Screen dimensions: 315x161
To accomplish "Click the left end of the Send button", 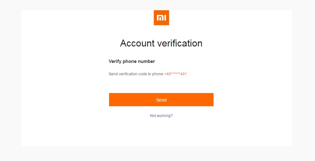I will pyautogui.click(x=115, y=100).
